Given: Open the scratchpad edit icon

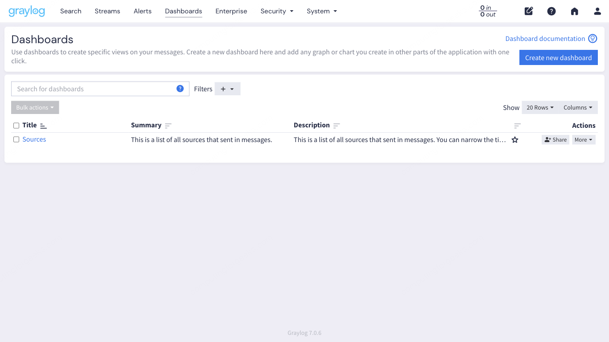Looking at the screenshot, I should (529, 11).
